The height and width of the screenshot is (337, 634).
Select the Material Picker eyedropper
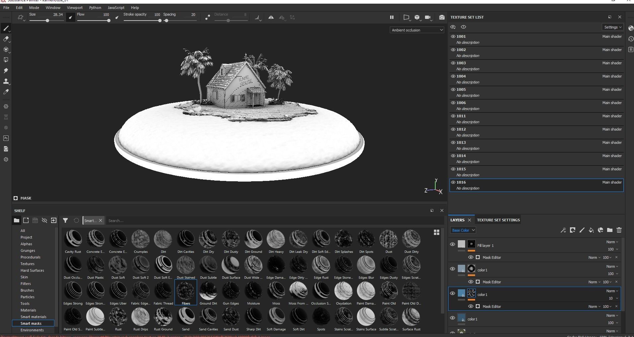tap(6, 92)
